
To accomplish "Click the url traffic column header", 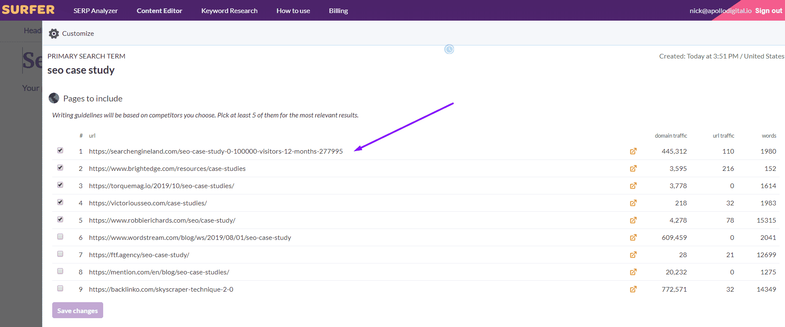I will [x=724, y=136].
